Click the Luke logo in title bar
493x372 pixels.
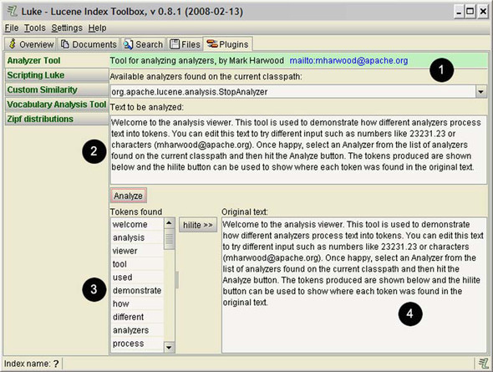pyautogui.click(x=13, y=12)
